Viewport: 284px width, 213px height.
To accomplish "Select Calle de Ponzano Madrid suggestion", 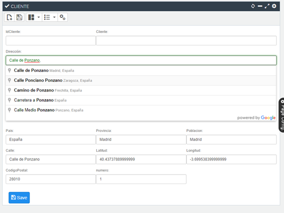I will 141,70.
